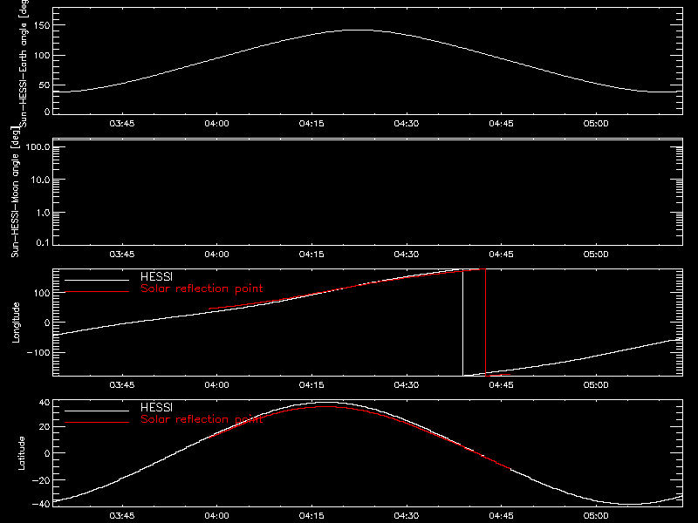Click the red vertical wrap line in Longitude plot
Image resolution: width=698 pixels, height=523 pixels.
[x=485, y=323]
